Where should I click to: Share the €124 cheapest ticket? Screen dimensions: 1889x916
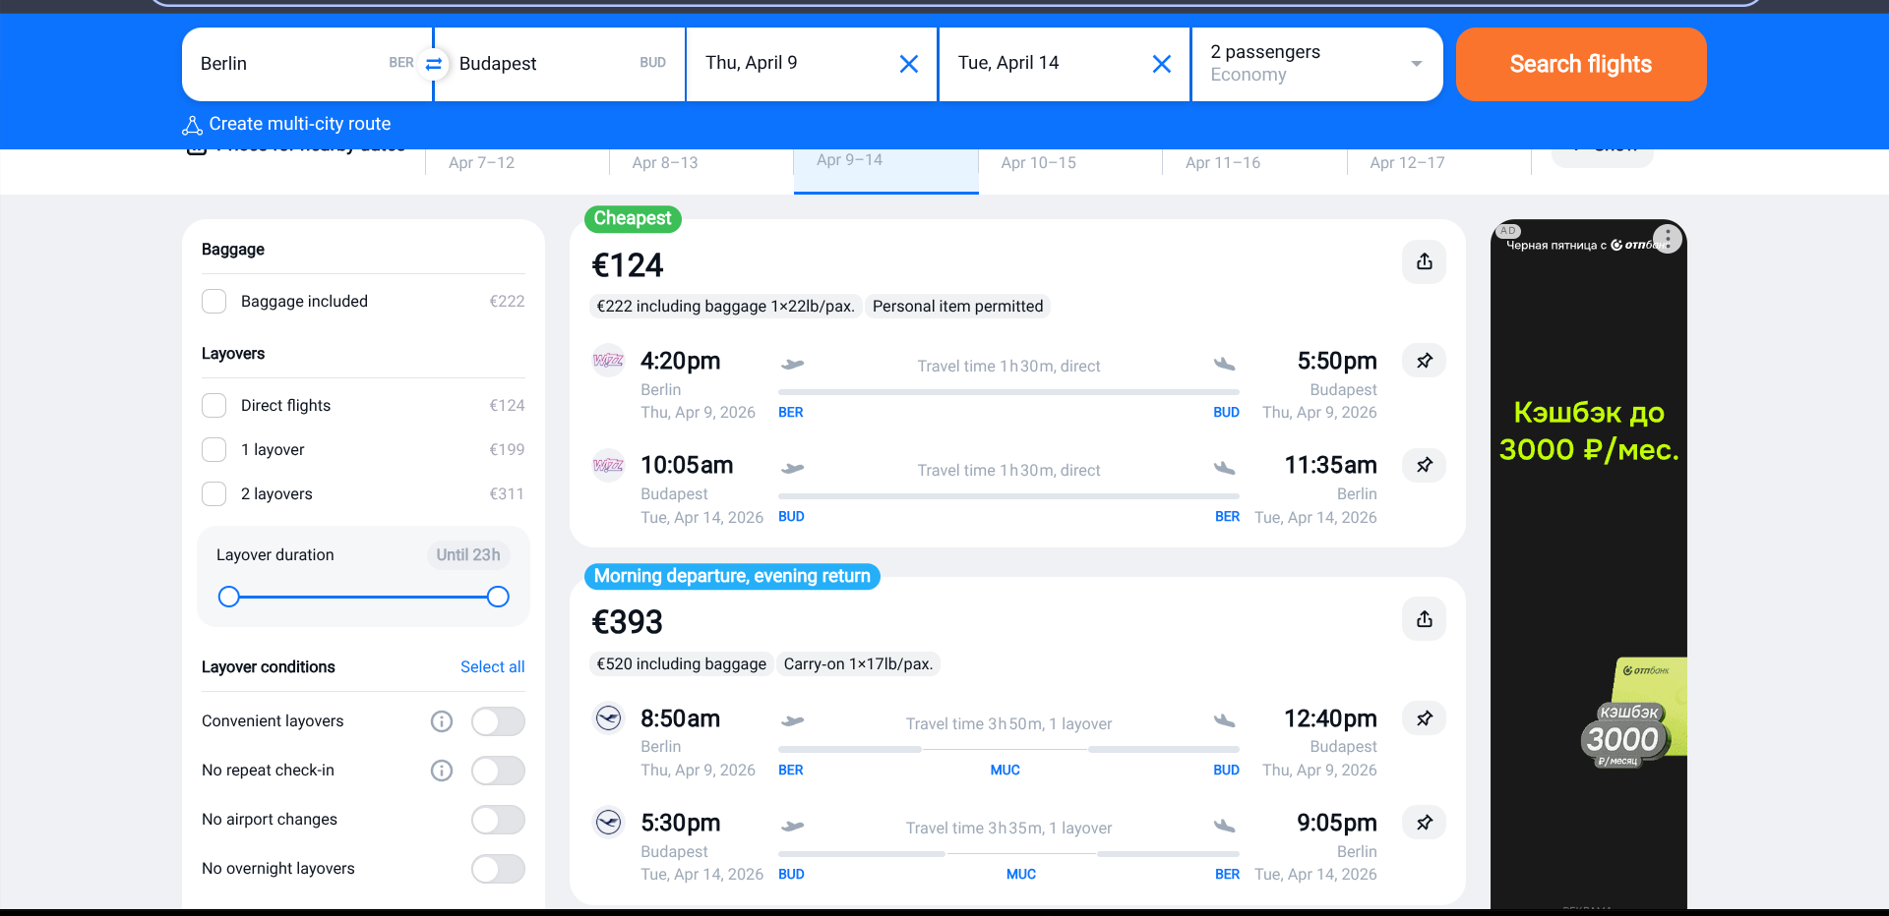coord(1424,261)
